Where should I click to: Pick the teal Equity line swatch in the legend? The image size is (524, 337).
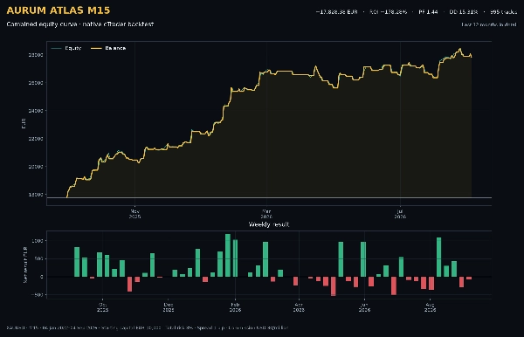(56, 48)
